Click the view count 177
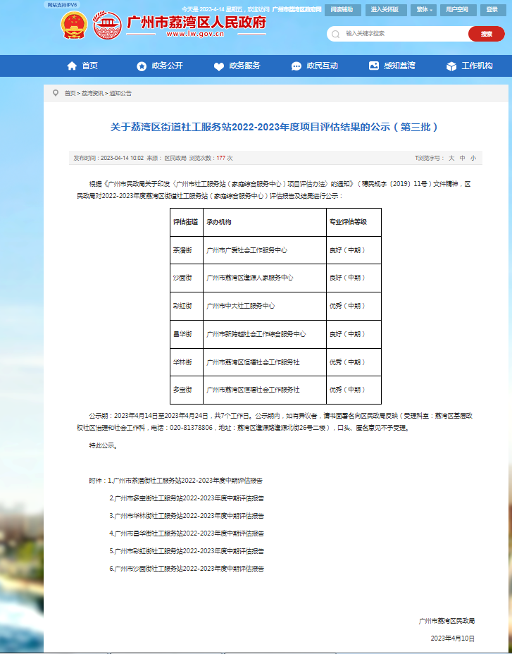 coord(221,158)
